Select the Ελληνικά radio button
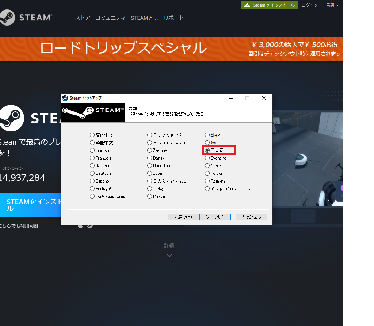This screenshot has height=326, width=374. click(149, 181)
